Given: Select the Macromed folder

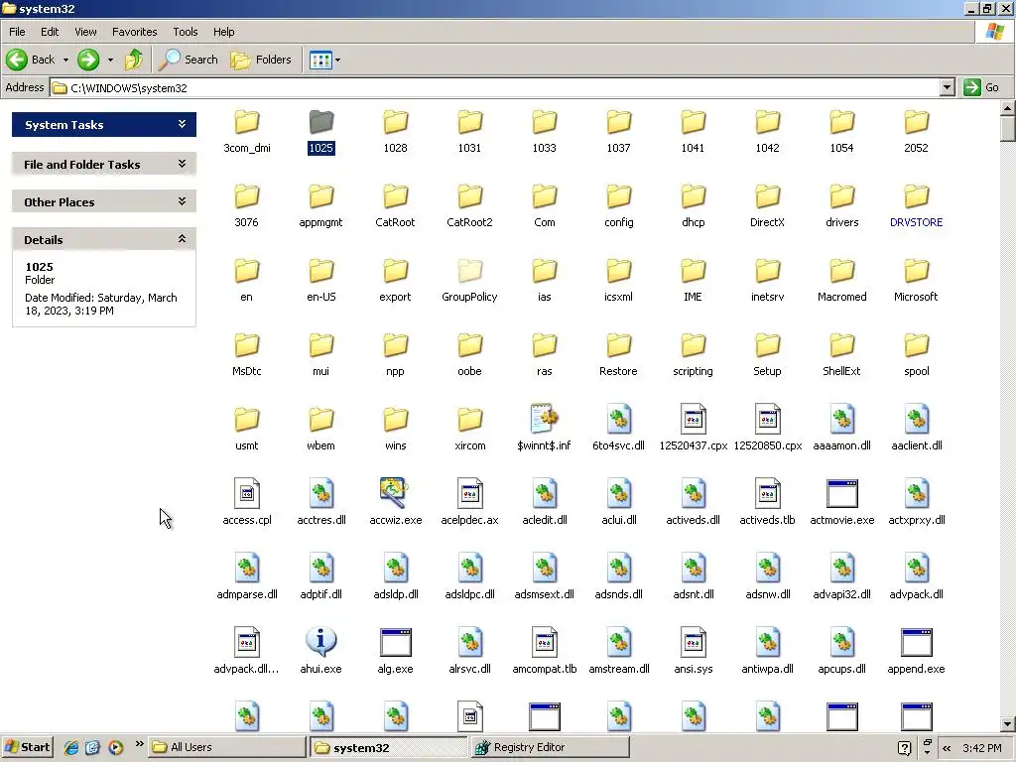Looking at the screenshot, I should pos(841,281).
